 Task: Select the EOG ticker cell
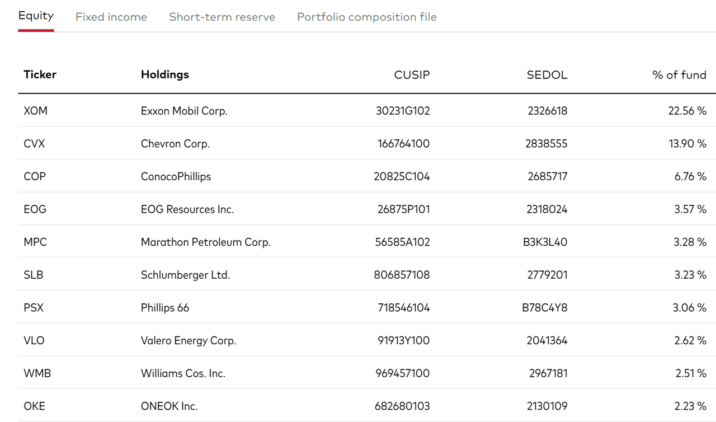(x=35, y=209)
